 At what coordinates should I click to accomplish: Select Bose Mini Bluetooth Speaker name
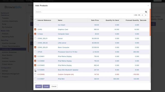68,70
